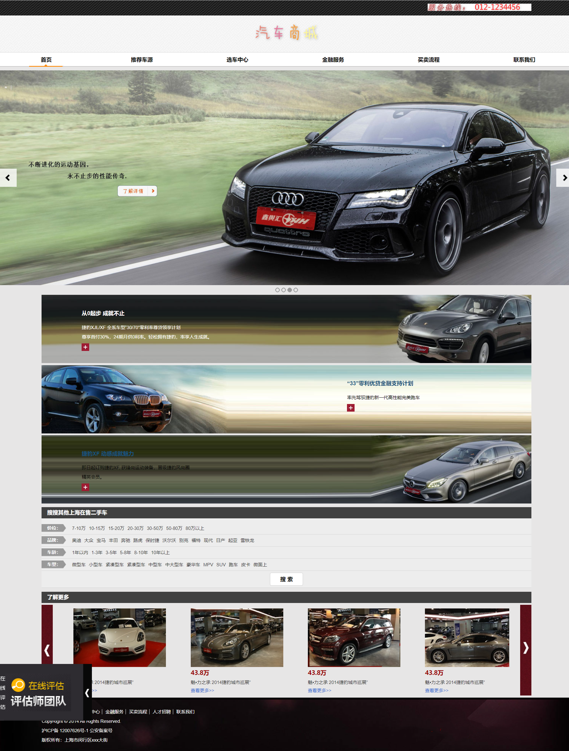Select the first carousel indicator dot
569x751 pixels.
click(277, 290)
